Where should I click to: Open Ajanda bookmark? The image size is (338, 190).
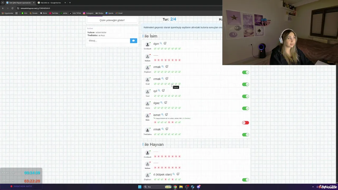point(109,13)
